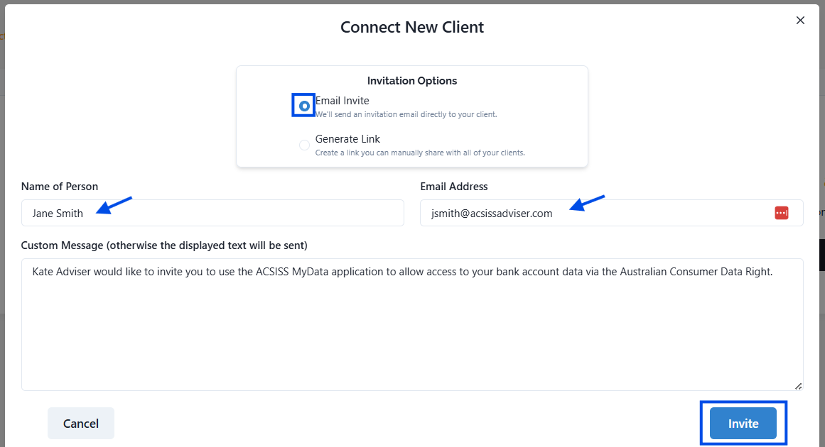Close the Connect New Client dialog

click(800, 21)
